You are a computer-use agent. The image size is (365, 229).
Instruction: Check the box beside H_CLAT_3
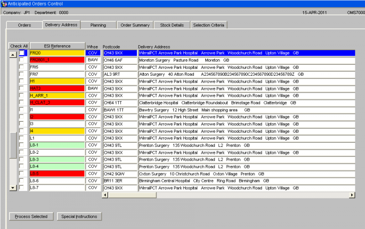point(21,102)
